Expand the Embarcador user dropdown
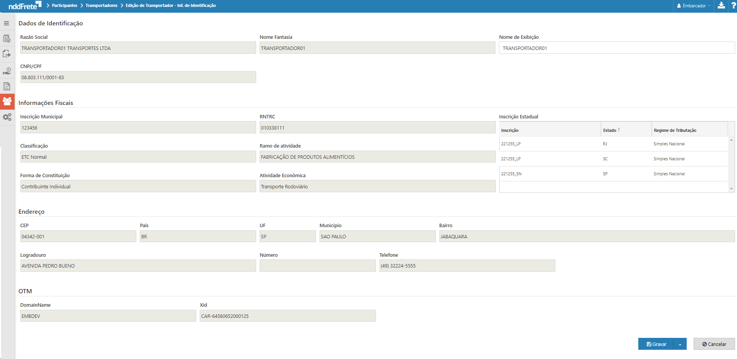Image resolution: width=737 pixels, height=359 pixels. click(x=694, y=6)
